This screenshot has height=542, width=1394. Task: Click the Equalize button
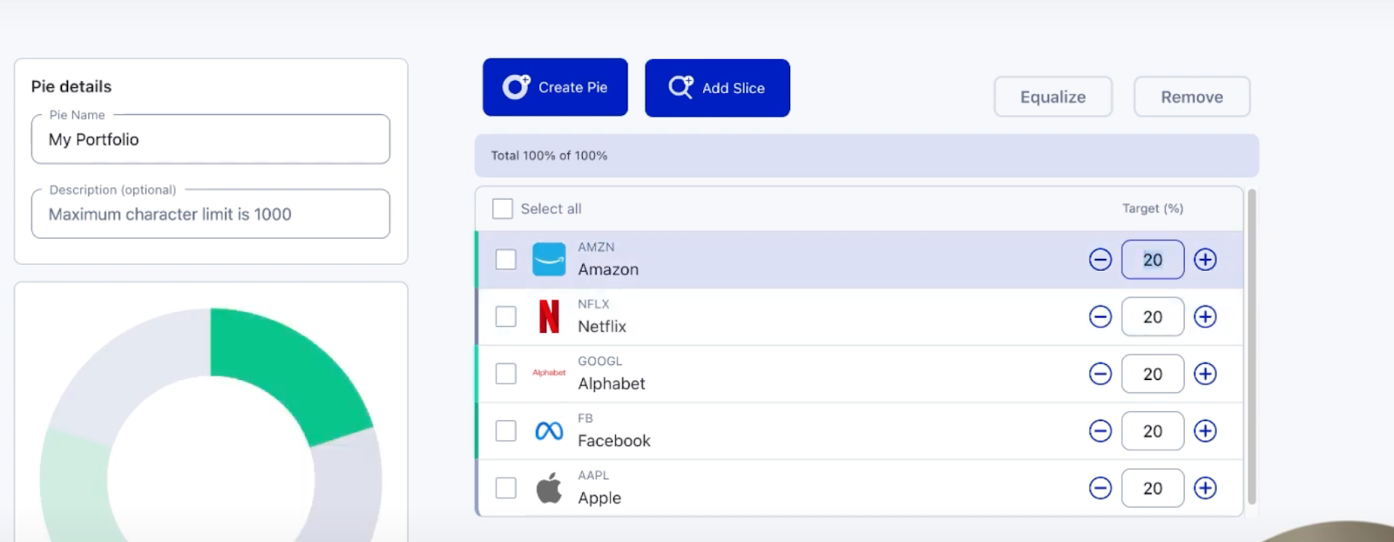pyautogui.click(x=1053, y=97)
